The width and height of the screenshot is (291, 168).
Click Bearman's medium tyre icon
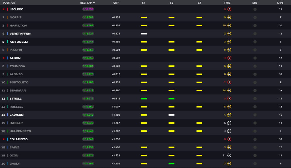pyautogui.click(x=229, y=91)
